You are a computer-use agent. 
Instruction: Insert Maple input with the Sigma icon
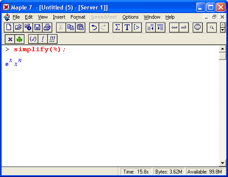click(117, 27)
